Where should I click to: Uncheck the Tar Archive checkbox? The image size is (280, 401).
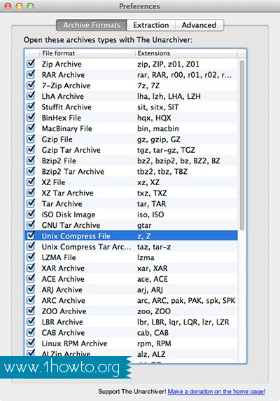pyautogui.click(x=31, y=203)
